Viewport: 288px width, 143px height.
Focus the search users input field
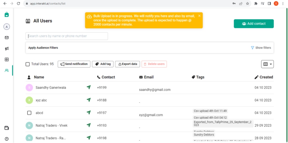[x=67, y=36]
